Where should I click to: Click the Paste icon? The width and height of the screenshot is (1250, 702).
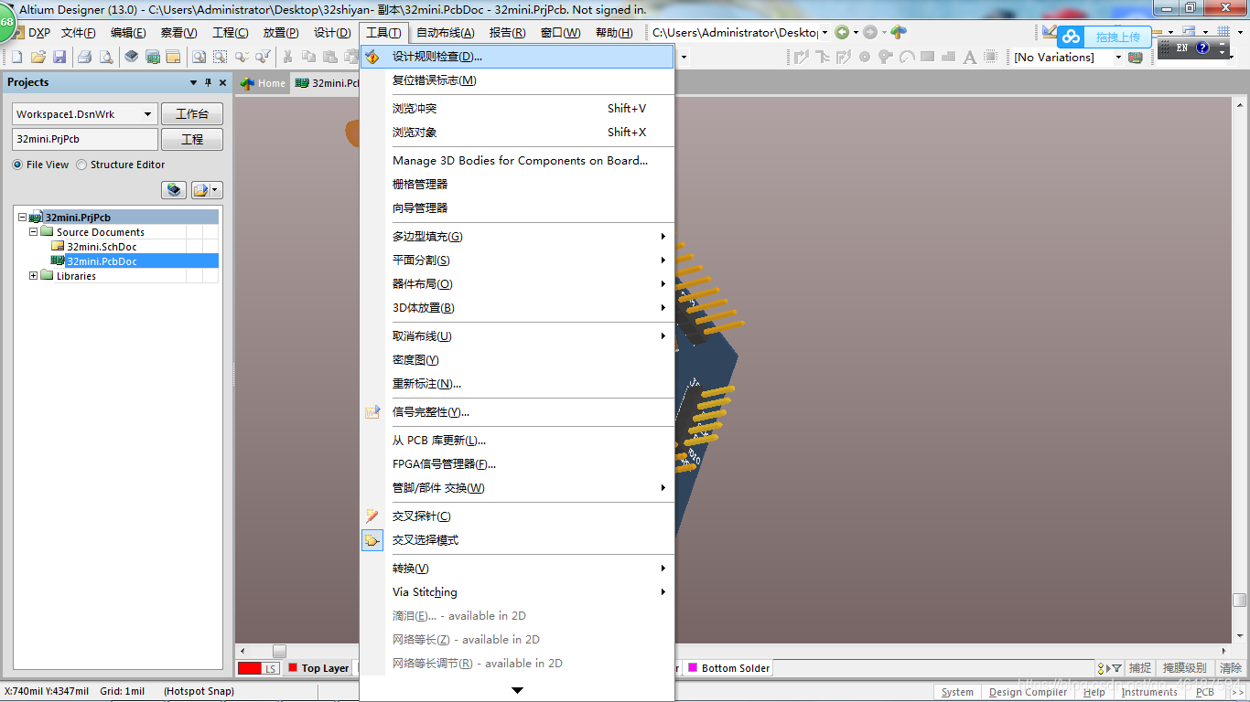point(329,57)
